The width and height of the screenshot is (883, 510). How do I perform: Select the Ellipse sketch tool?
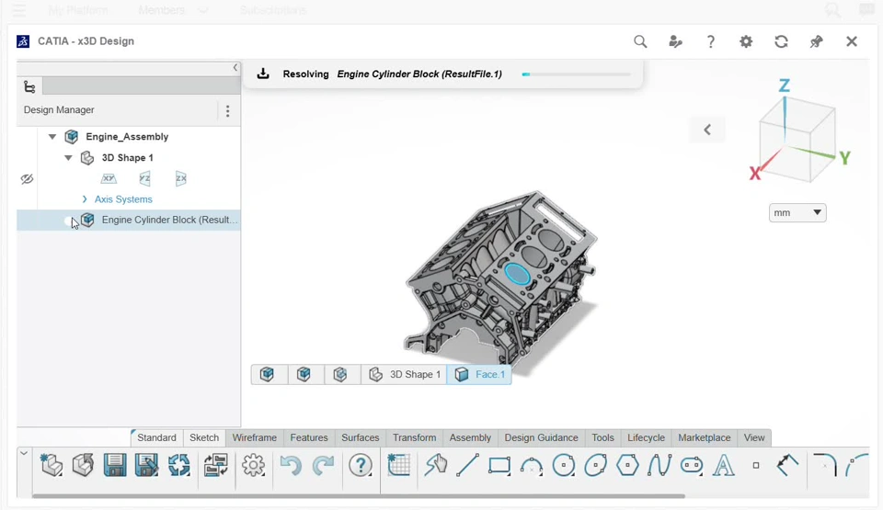pos(595,466)
